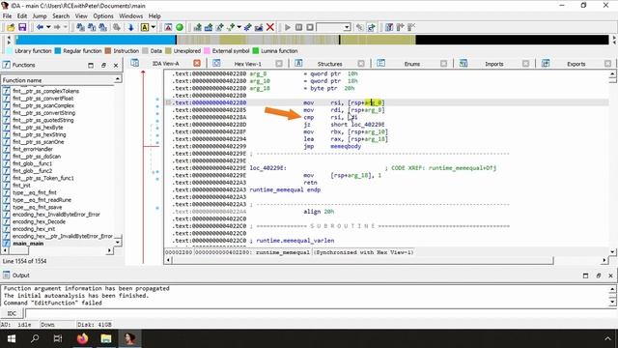Screen dimensions: 618x348
Task: Close the Output panel
Action: coord(610,275)
